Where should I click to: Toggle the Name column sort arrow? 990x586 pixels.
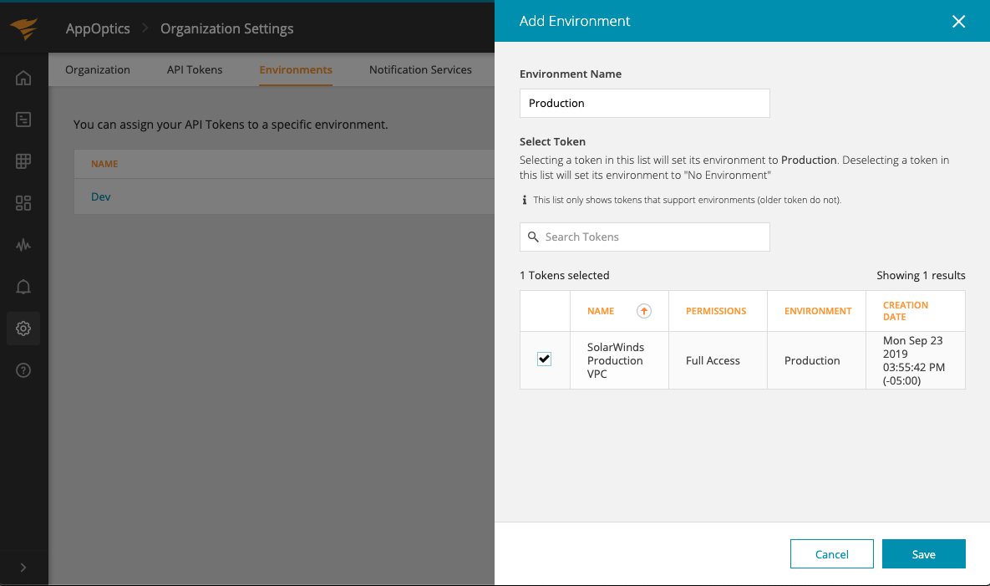(643, 311)
